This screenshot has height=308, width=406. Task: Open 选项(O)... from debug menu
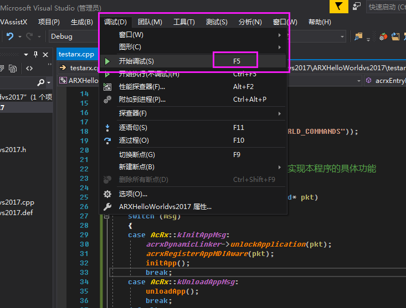click(193, 194)
